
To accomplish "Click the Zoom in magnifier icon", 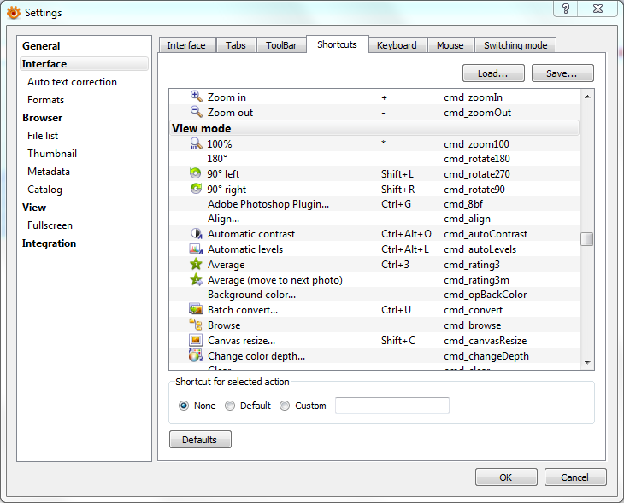I will tap(196, 97).
